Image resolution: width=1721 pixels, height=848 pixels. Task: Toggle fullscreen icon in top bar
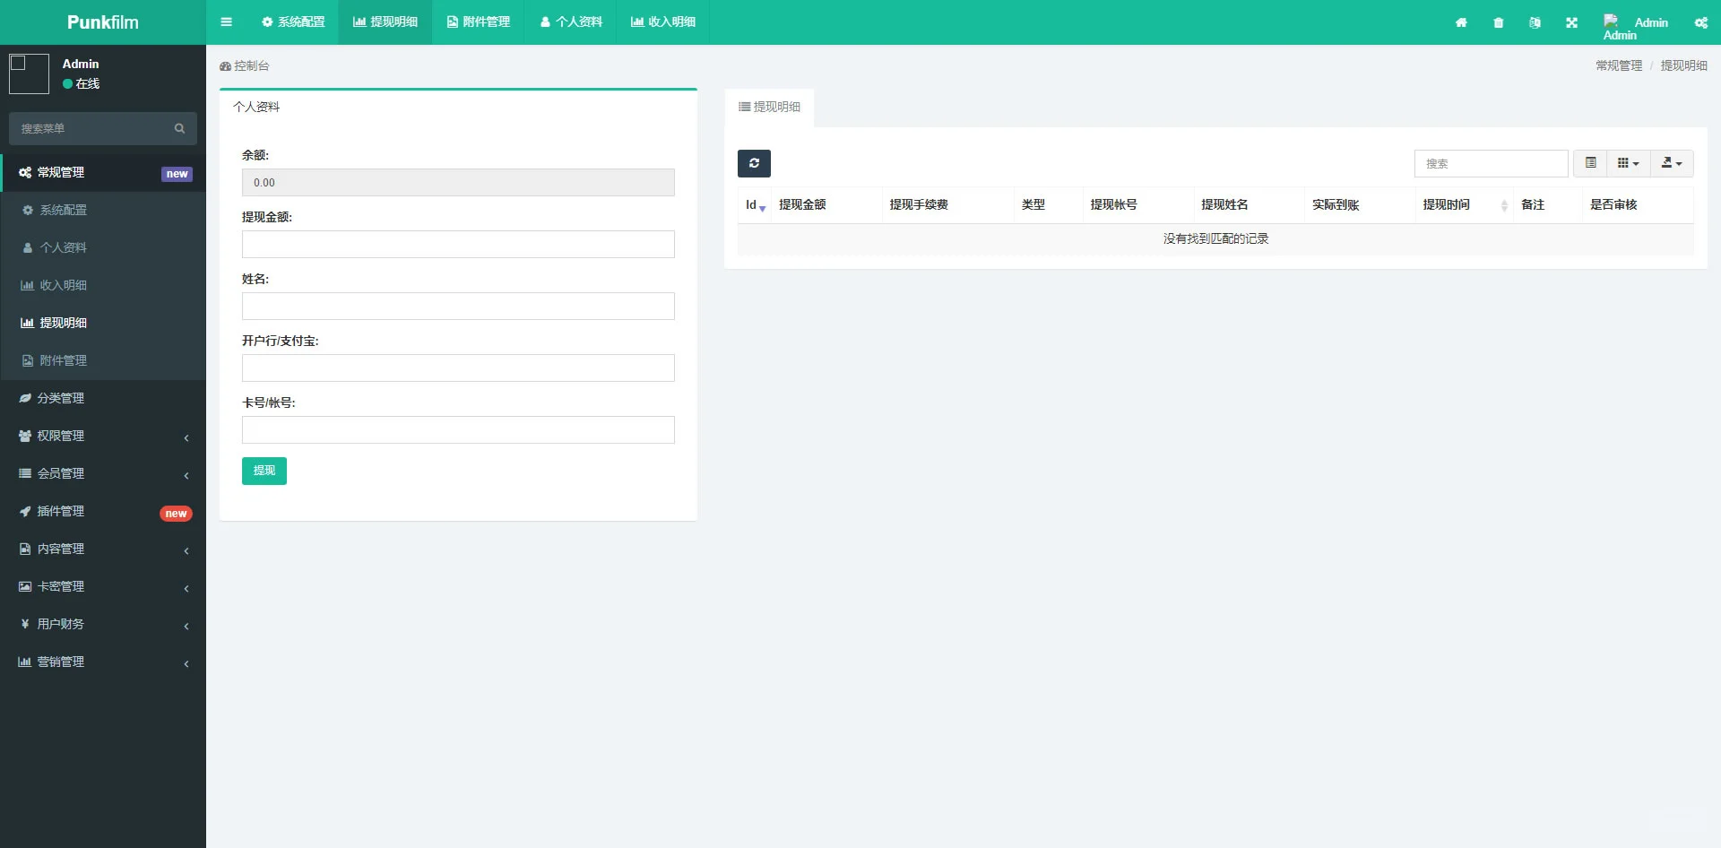click(x=1571, y=22)
